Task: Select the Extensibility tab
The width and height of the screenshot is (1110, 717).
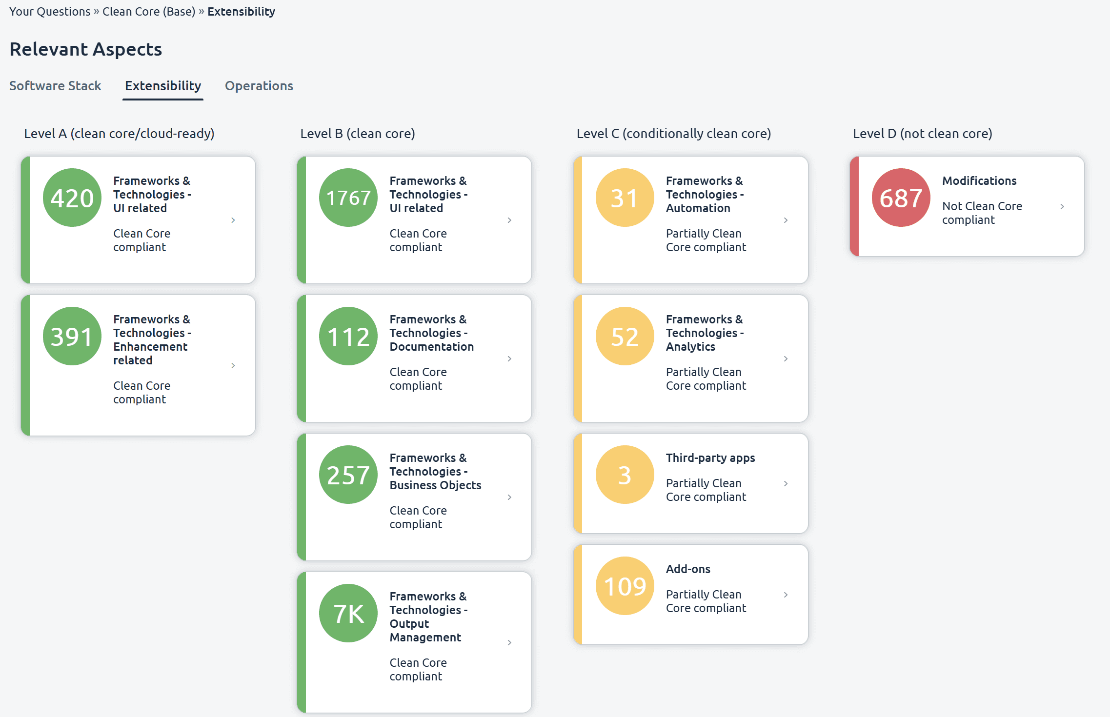Action: [163, 86]
